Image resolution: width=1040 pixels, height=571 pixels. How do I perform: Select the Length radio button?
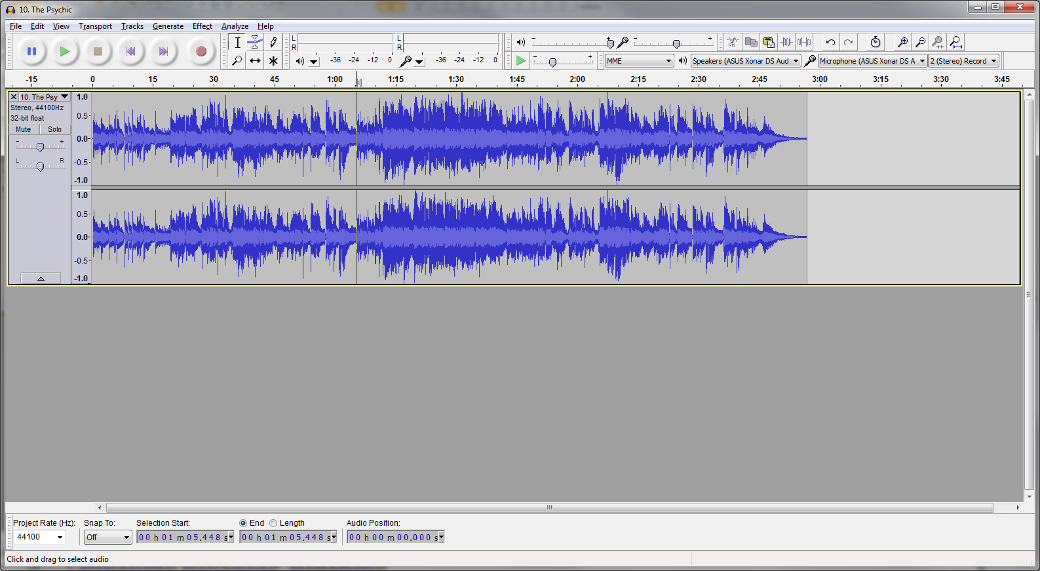273,523
